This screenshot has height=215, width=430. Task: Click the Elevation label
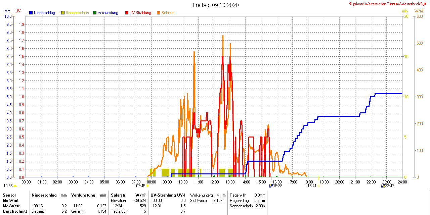(118, 201)
